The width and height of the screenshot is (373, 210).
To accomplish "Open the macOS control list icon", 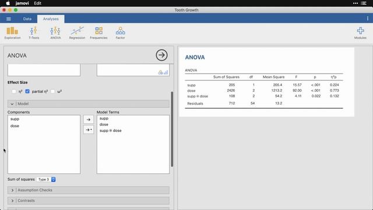I will click(364, 3).
